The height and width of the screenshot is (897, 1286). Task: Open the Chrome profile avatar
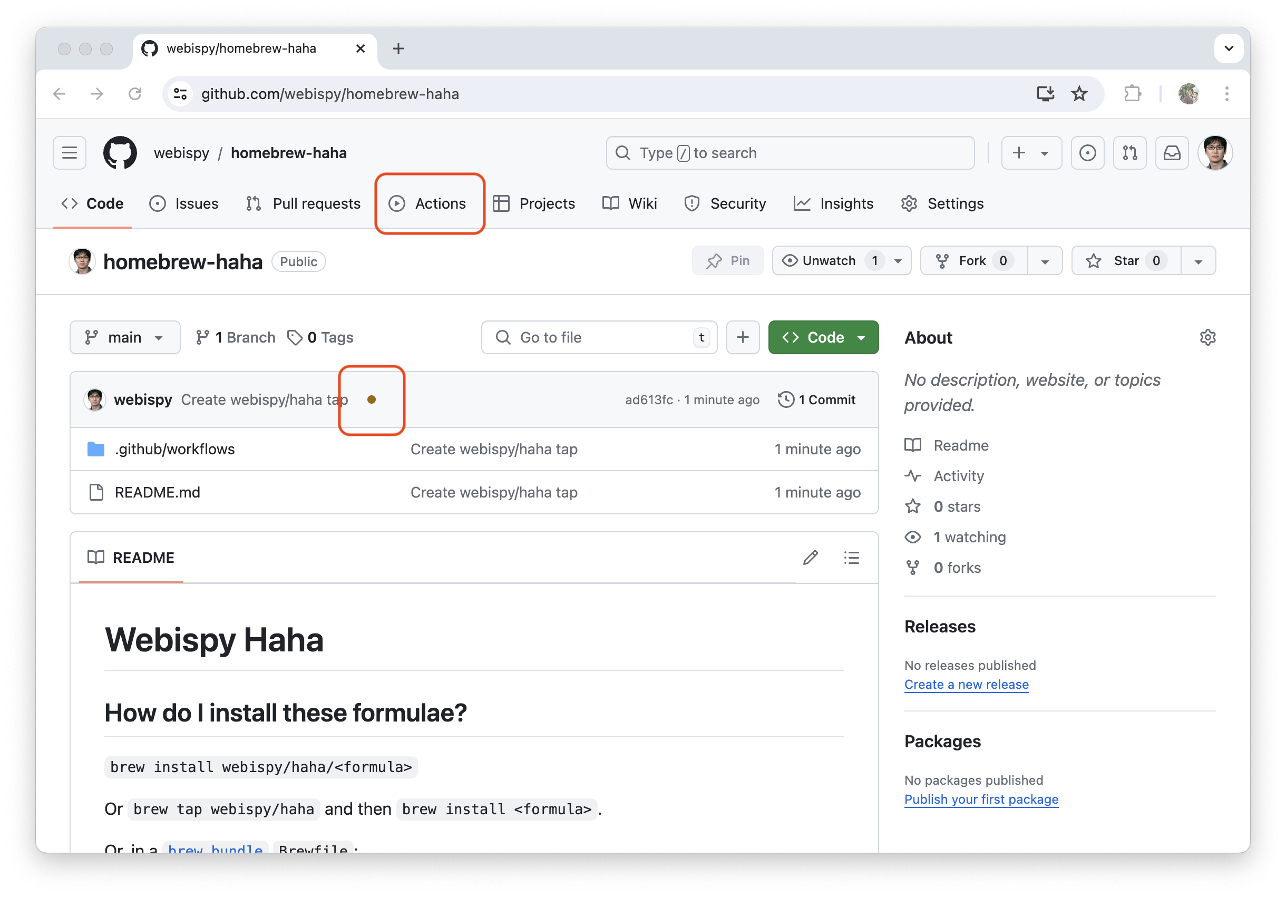[1188, 93]
